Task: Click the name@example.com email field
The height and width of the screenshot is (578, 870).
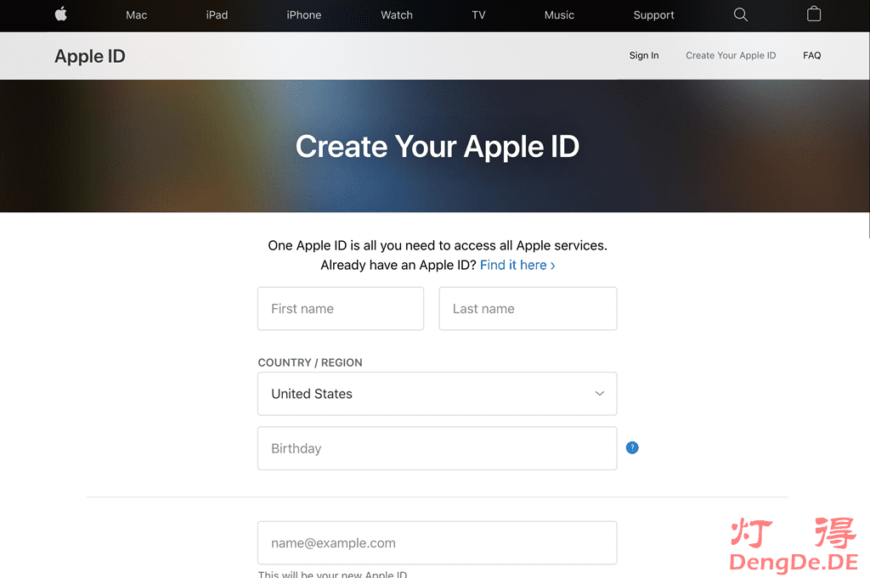Action: click(x=437, y=543)
